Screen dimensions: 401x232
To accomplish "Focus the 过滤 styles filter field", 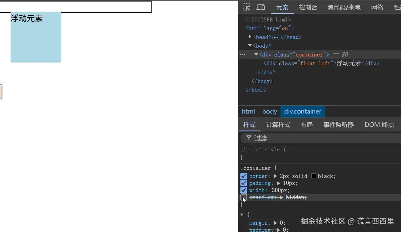I will (x=321, y=138).
